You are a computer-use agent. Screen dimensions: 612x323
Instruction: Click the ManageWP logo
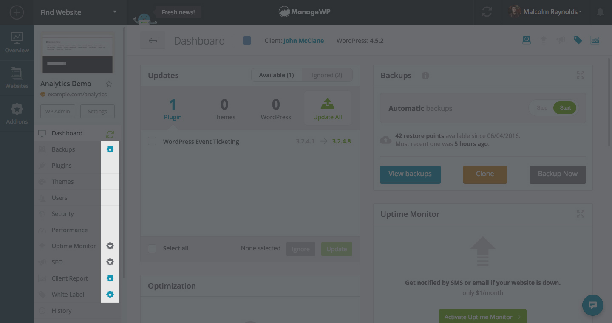[x=304, y=12]
